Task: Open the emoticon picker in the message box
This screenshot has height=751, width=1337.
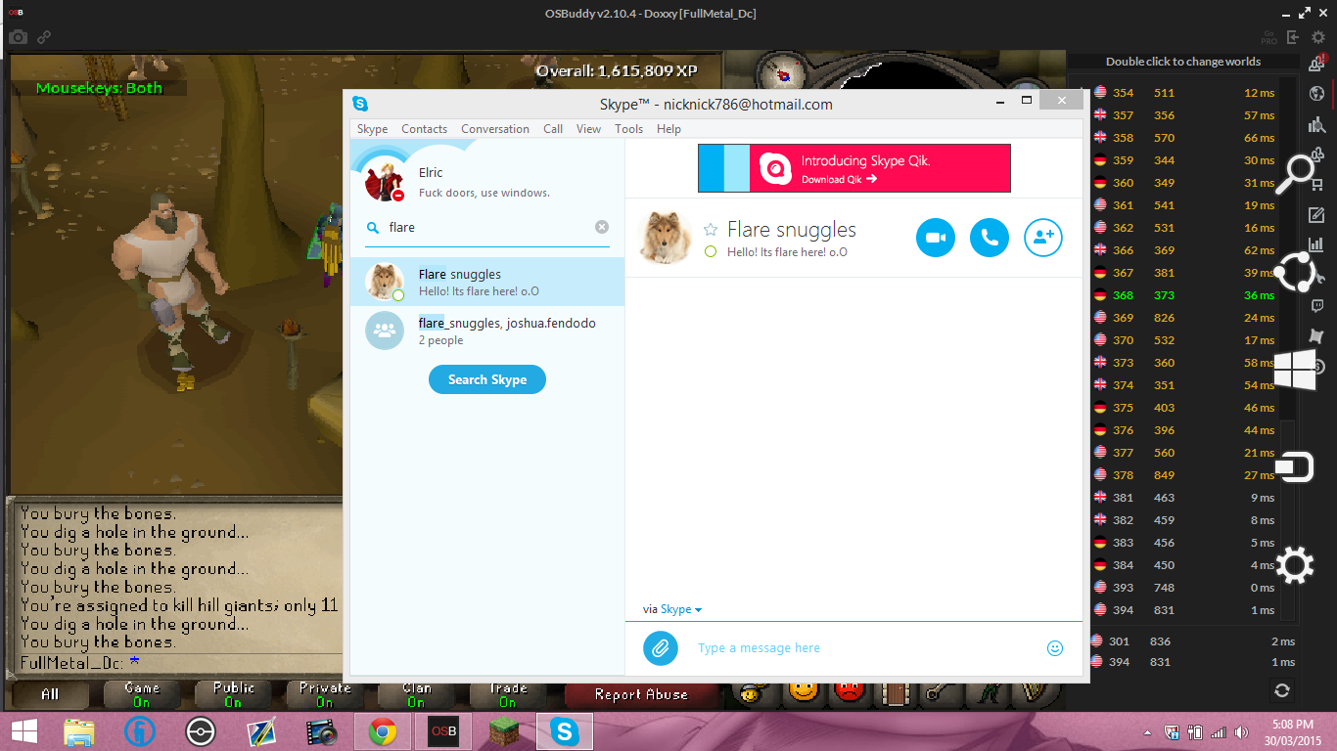Action: pos(1055,647)
